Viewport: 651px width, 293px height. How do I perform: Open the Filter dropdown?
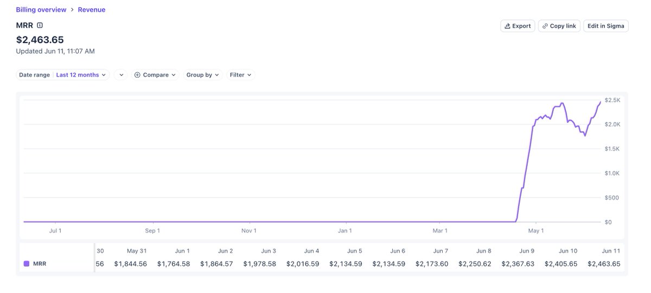[241, 75]
